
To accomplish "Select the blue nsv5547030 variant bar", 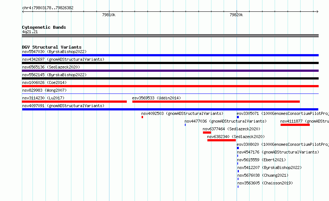I will (170, 55).
